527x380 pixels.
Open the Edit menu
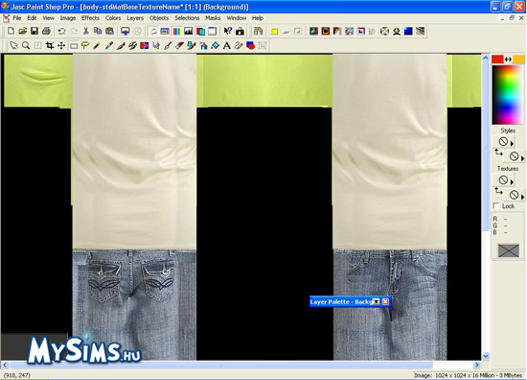32,18
